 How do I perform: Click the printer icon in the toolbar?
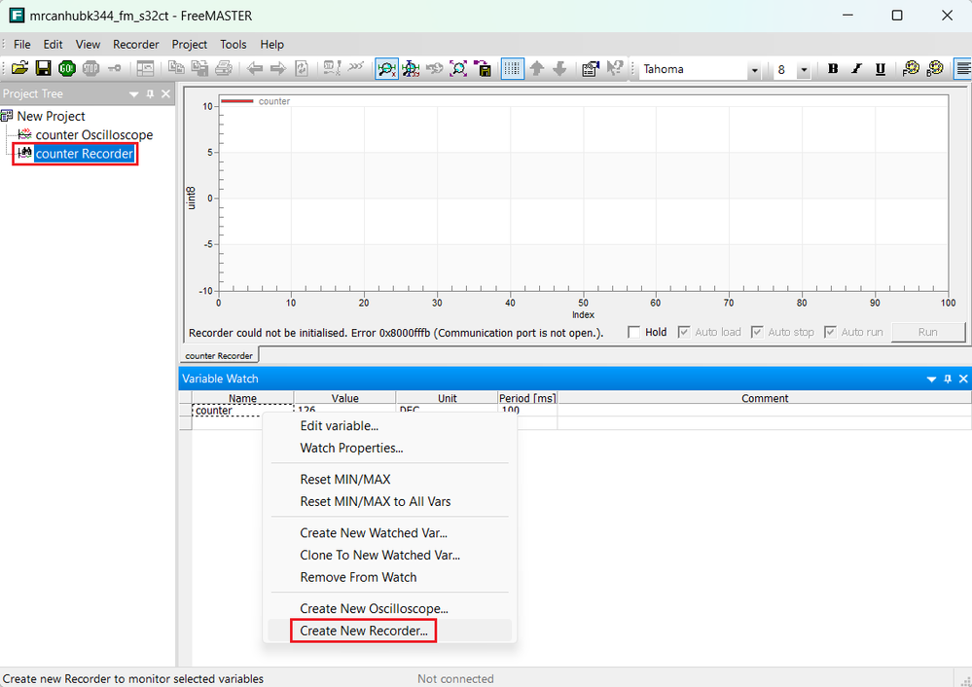223,68
